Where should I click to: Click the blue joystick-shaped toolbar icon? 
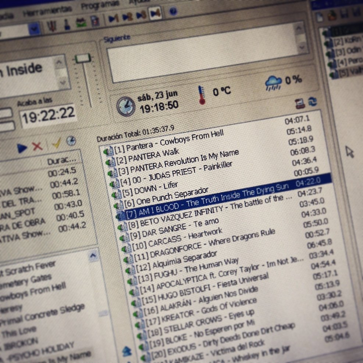(x=67, y=24)
